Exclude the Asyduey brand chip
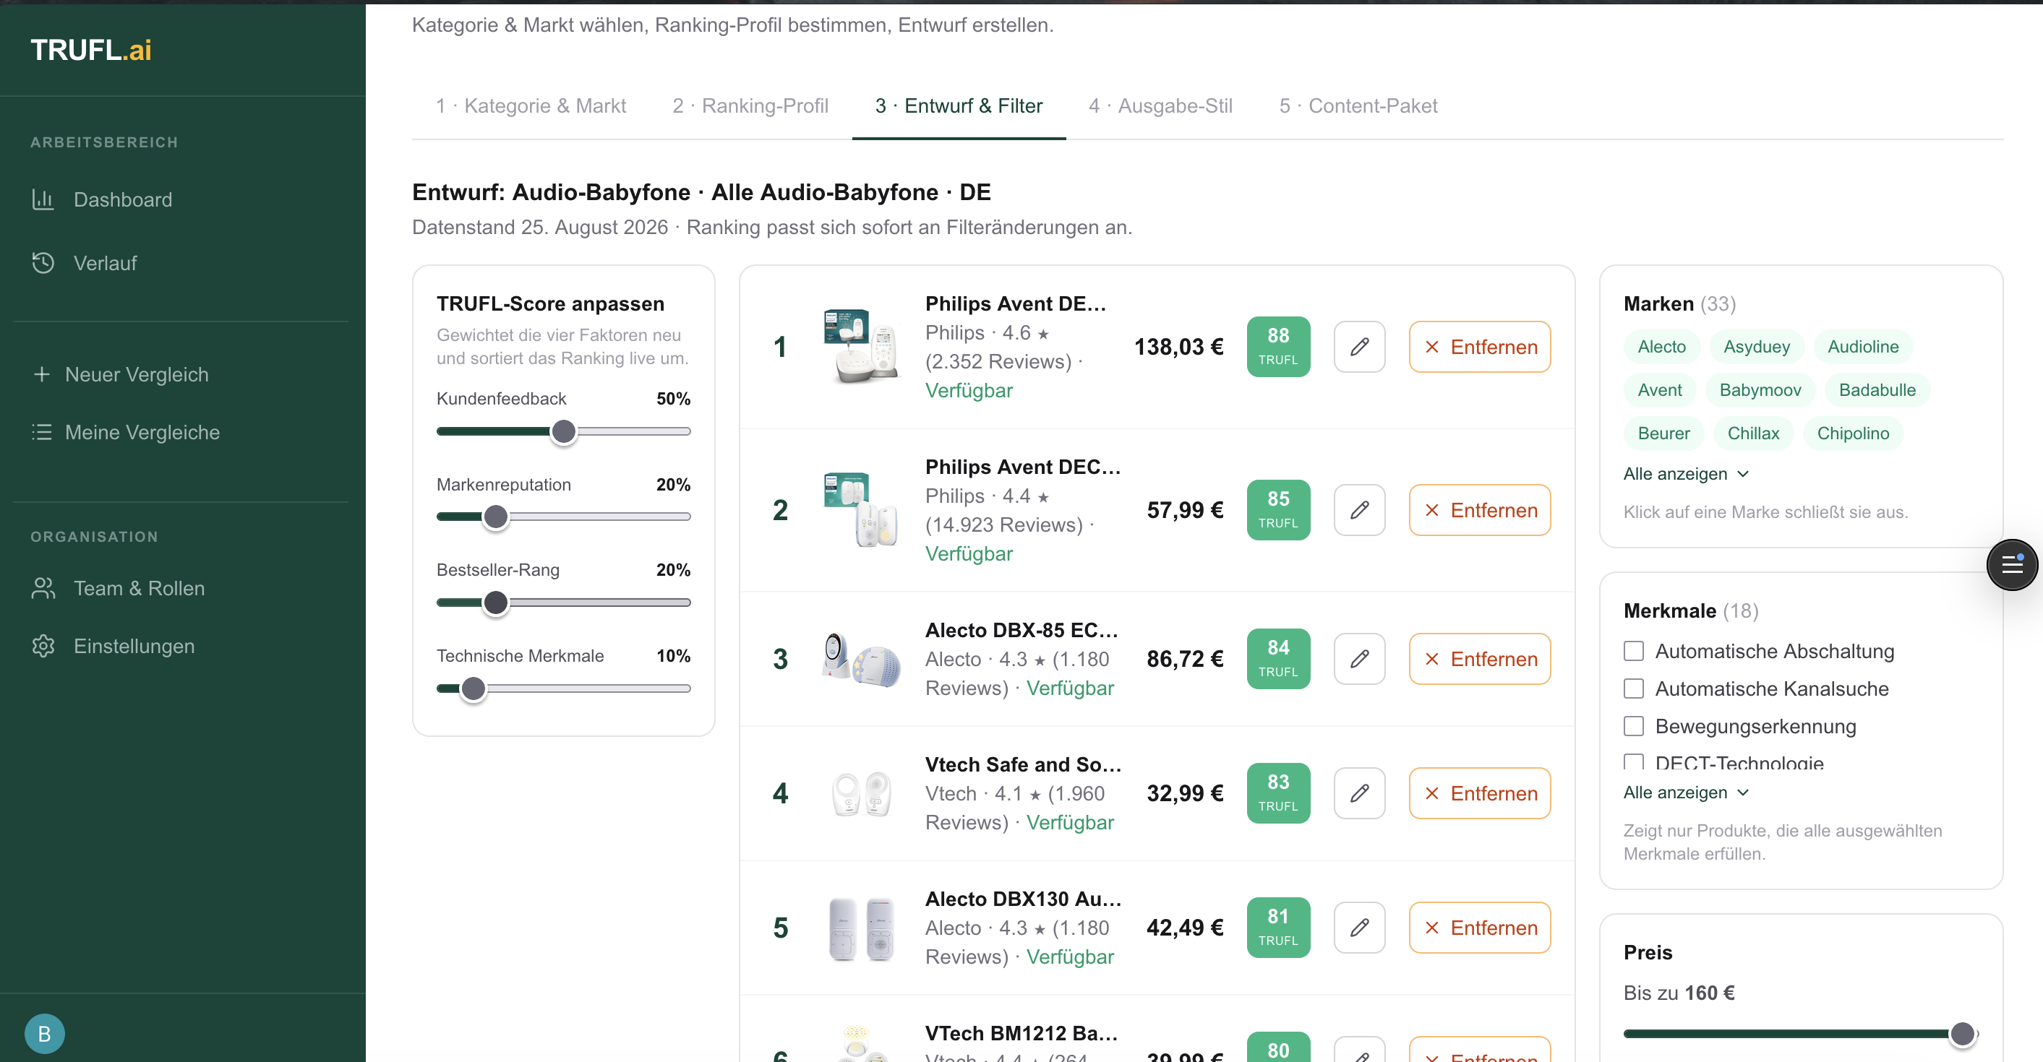The height and width of the screenshot is (1062, 2043). click(x=1757, y=346)
